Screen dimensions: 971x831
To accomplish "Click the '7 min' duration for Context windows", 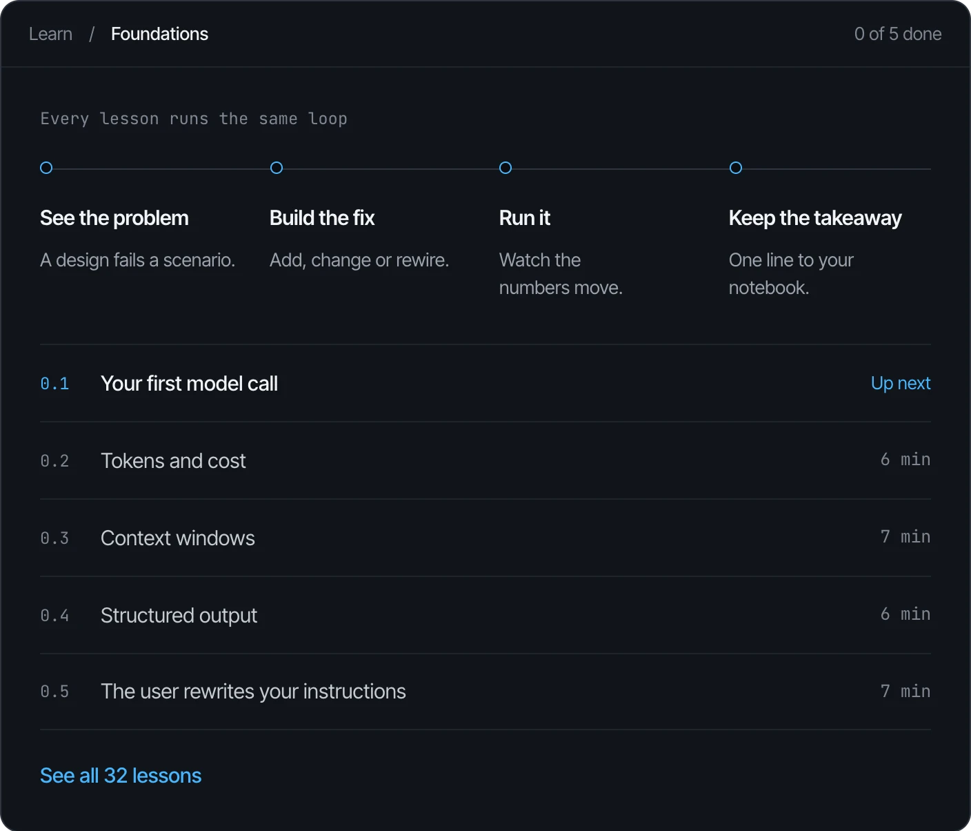I will [x=905, y=537].
